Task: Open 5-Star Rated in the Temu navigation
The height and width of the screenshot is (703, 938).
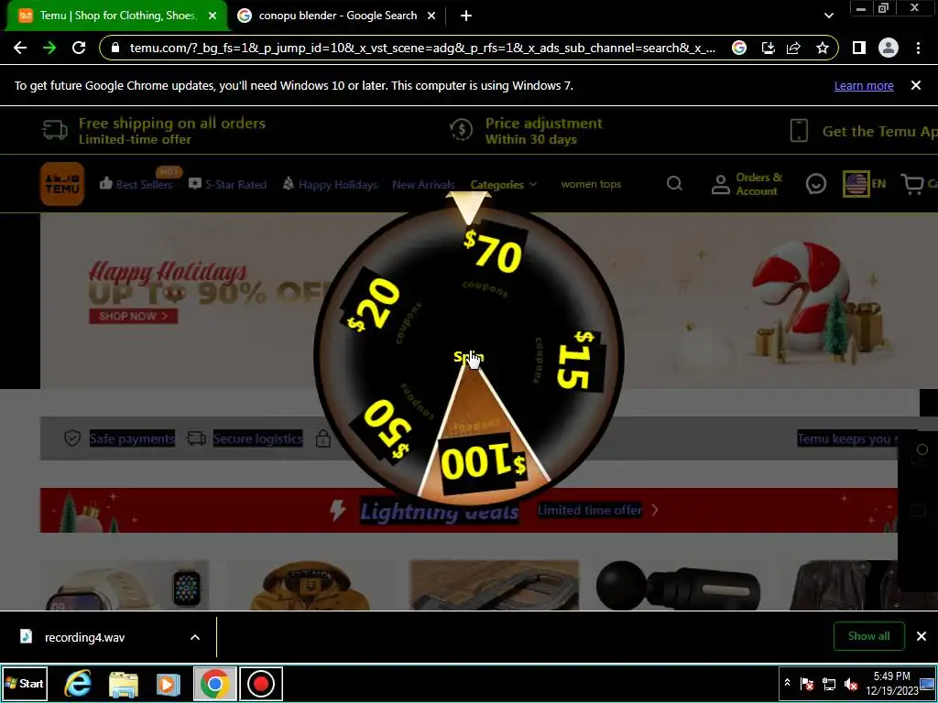Action: [228, 184]
